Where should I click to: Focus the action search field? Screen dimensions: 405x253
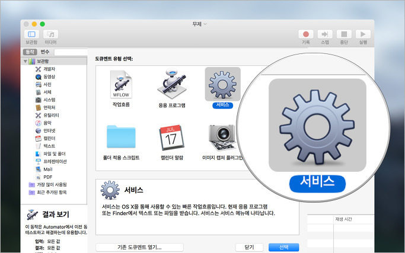click(71, 52)
